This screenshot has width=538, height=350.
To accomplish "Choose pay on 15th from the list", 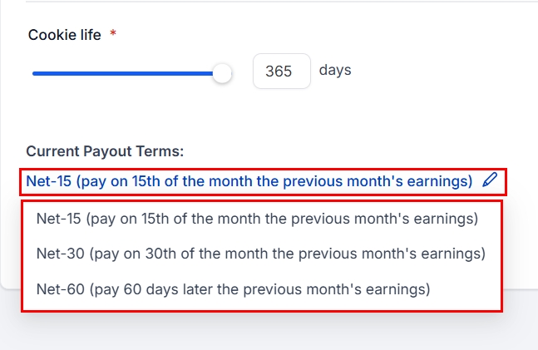I will point(257,219).
